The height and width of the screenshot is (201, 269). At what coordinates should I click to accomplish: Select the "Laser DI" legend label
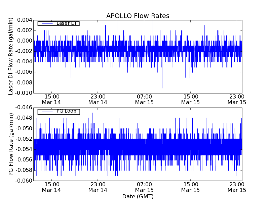[66, 23]
